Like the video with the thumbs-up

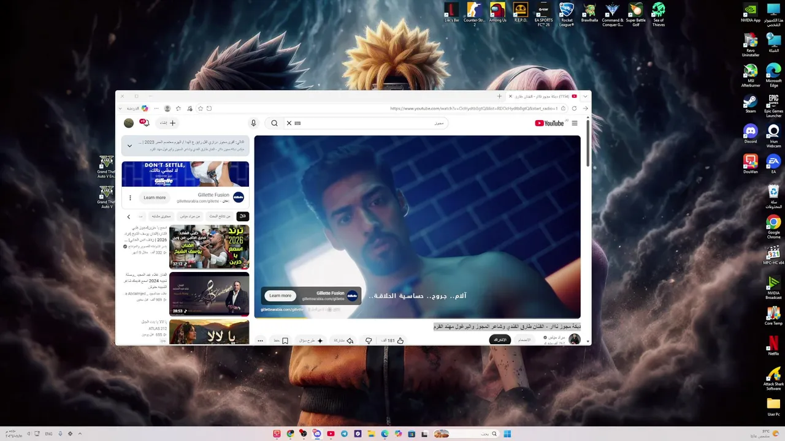(x=400, y=341)
